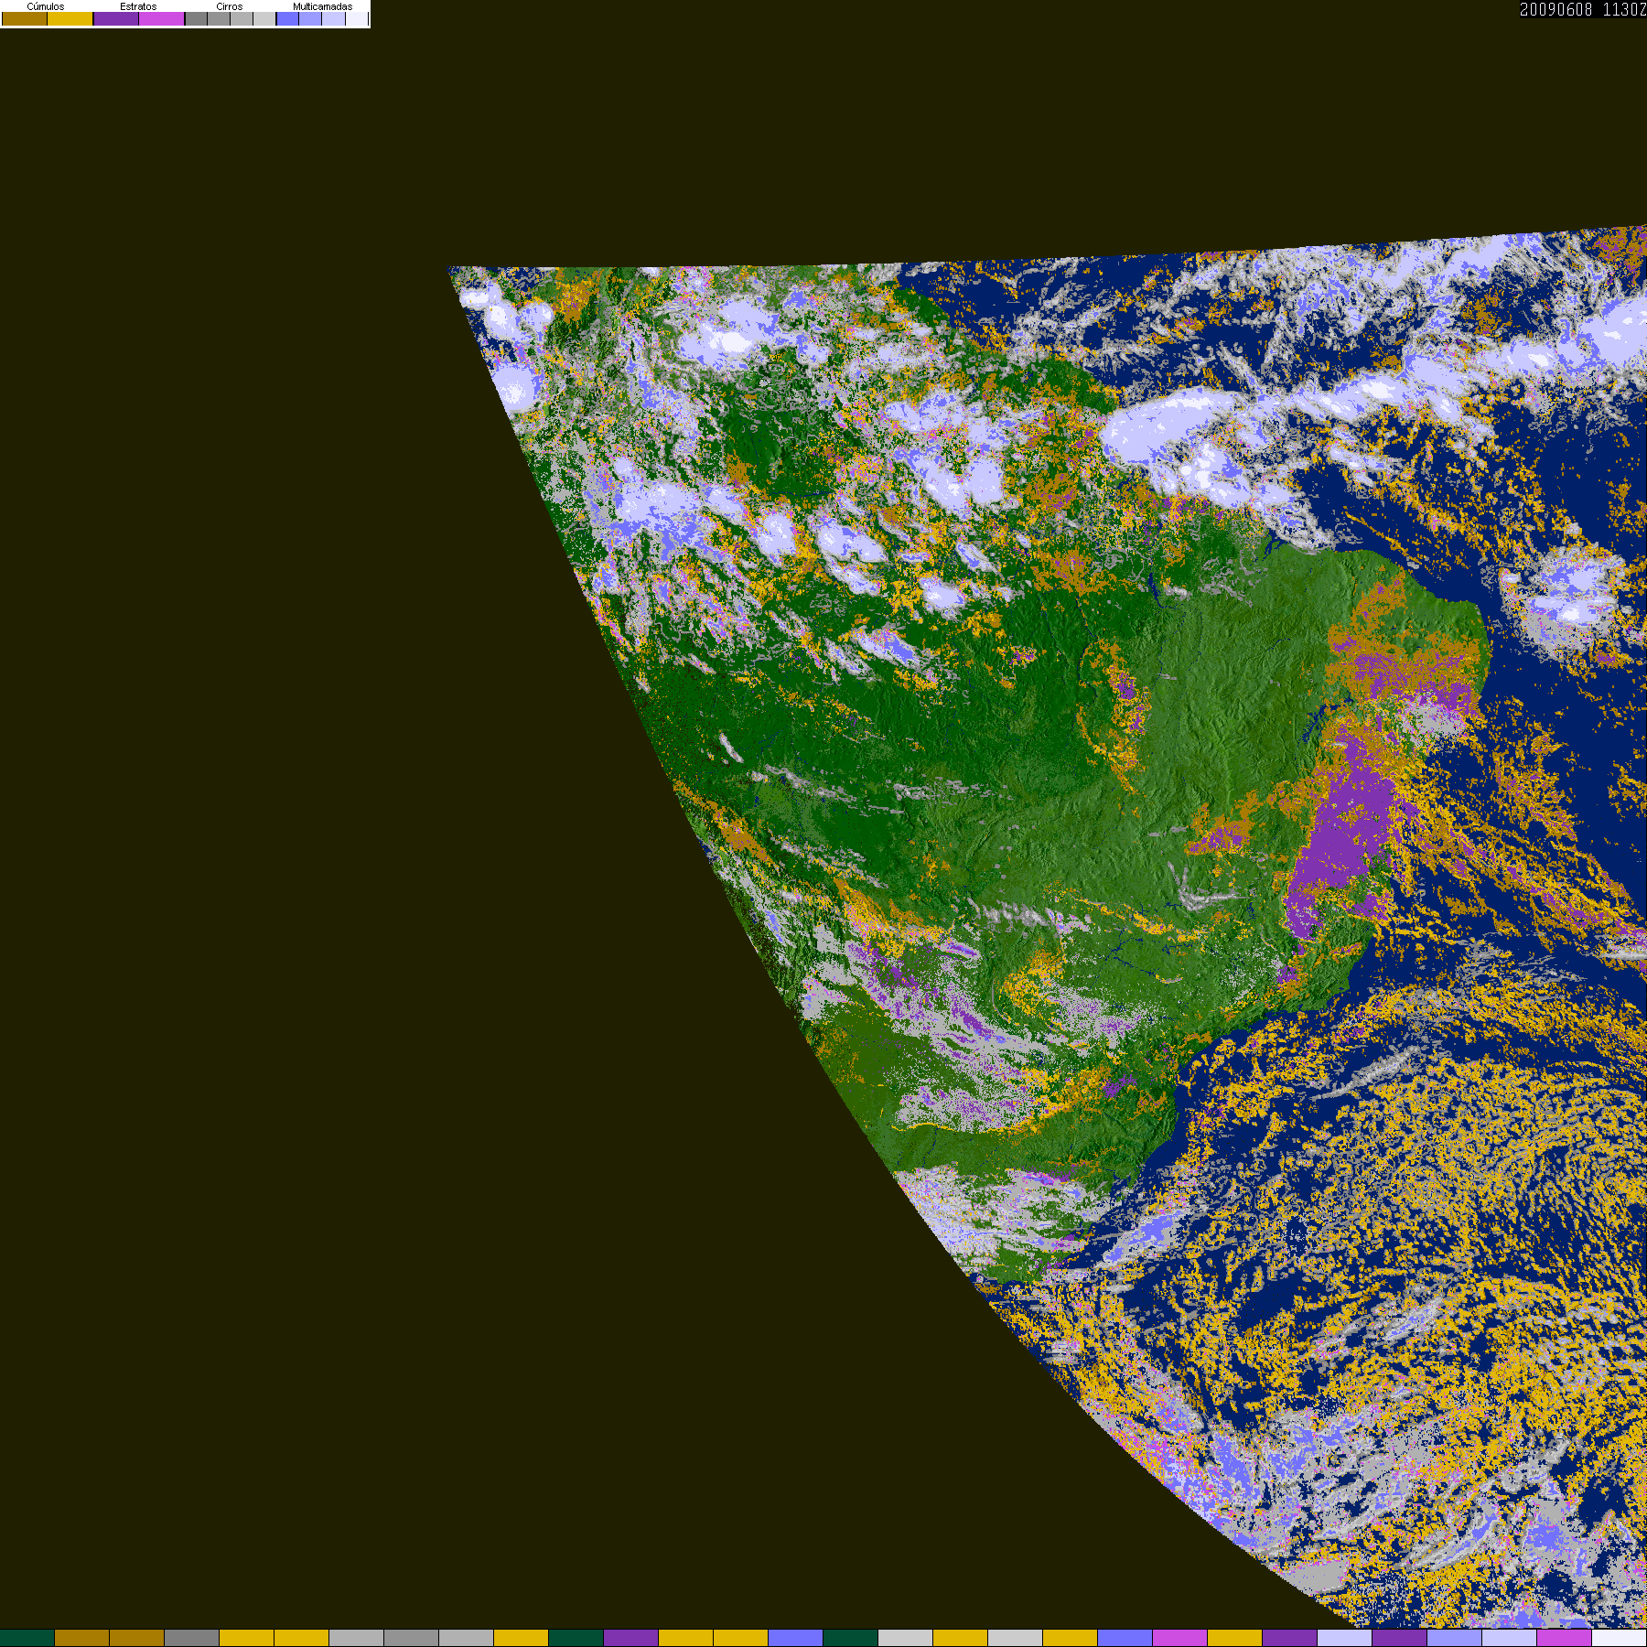Select the lightest gray Cirros legend swatch
The height and width of the screenshot is (1647, 1647).
pyautogui.click(x=264, y=18)
